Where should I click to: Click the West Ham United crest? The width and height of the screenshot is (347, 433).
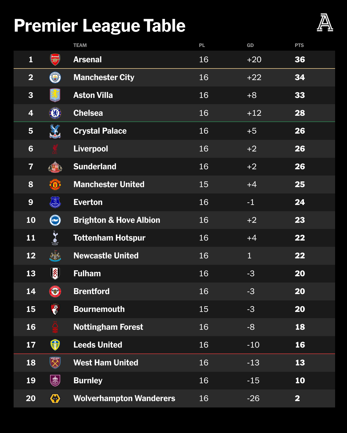point(55,363)
